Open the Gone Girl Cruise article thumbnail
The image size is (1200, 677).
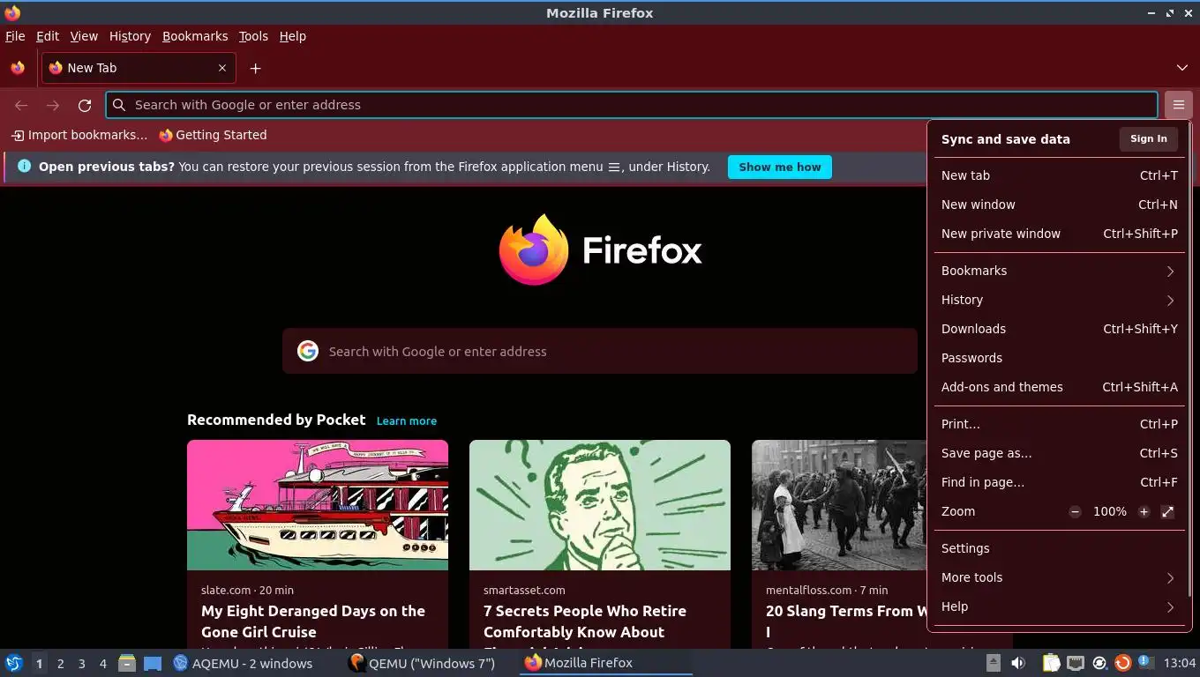[x=318, y=505]
